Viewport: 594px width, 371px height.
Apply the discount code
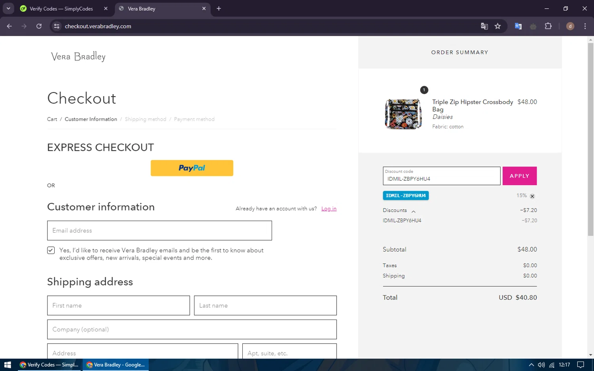(x=520, y=176)
